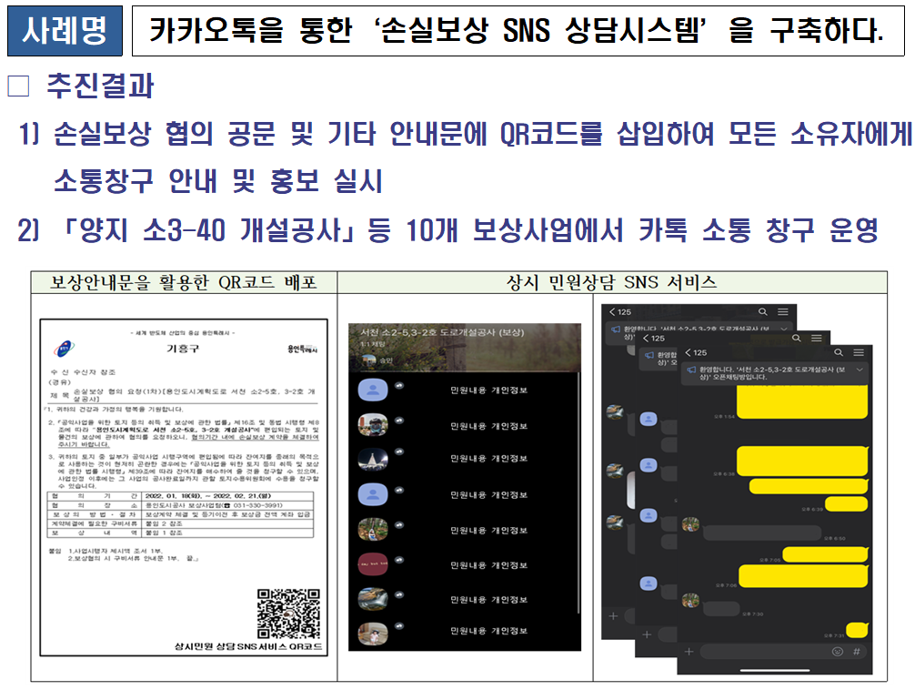Open the hamburger menu on the chat screen
Screen dimensions: 915x690
(x=860, y=351)
